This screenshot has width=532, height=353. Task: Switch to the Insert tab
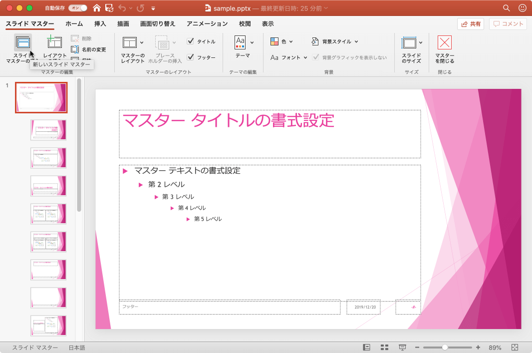pyautogui.click(x=100, y=24)
